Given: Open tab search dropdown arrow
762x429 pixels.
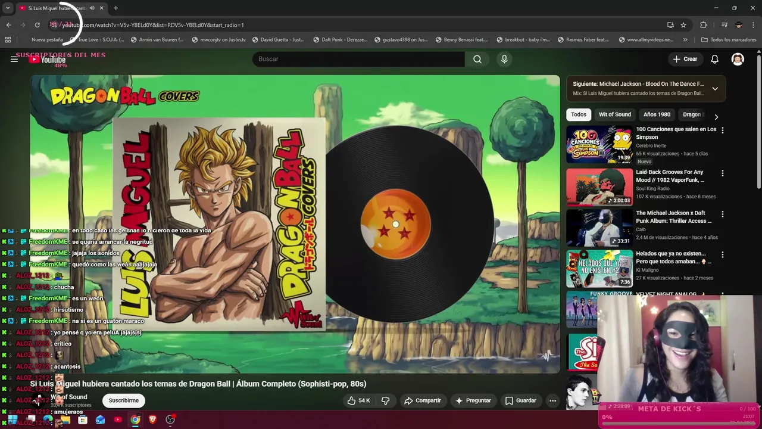Looking at the screenshot, I should 8,8.
